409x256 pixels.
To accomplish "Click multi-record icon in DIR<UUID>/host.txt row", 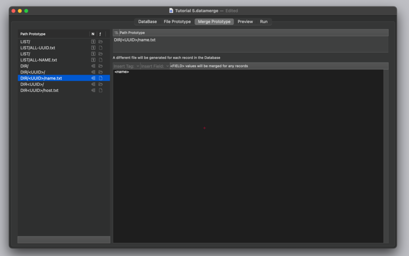I will coord(93,90).
